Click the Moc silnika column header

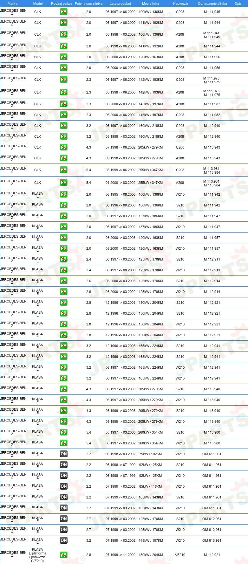click(x=151, y=3)
